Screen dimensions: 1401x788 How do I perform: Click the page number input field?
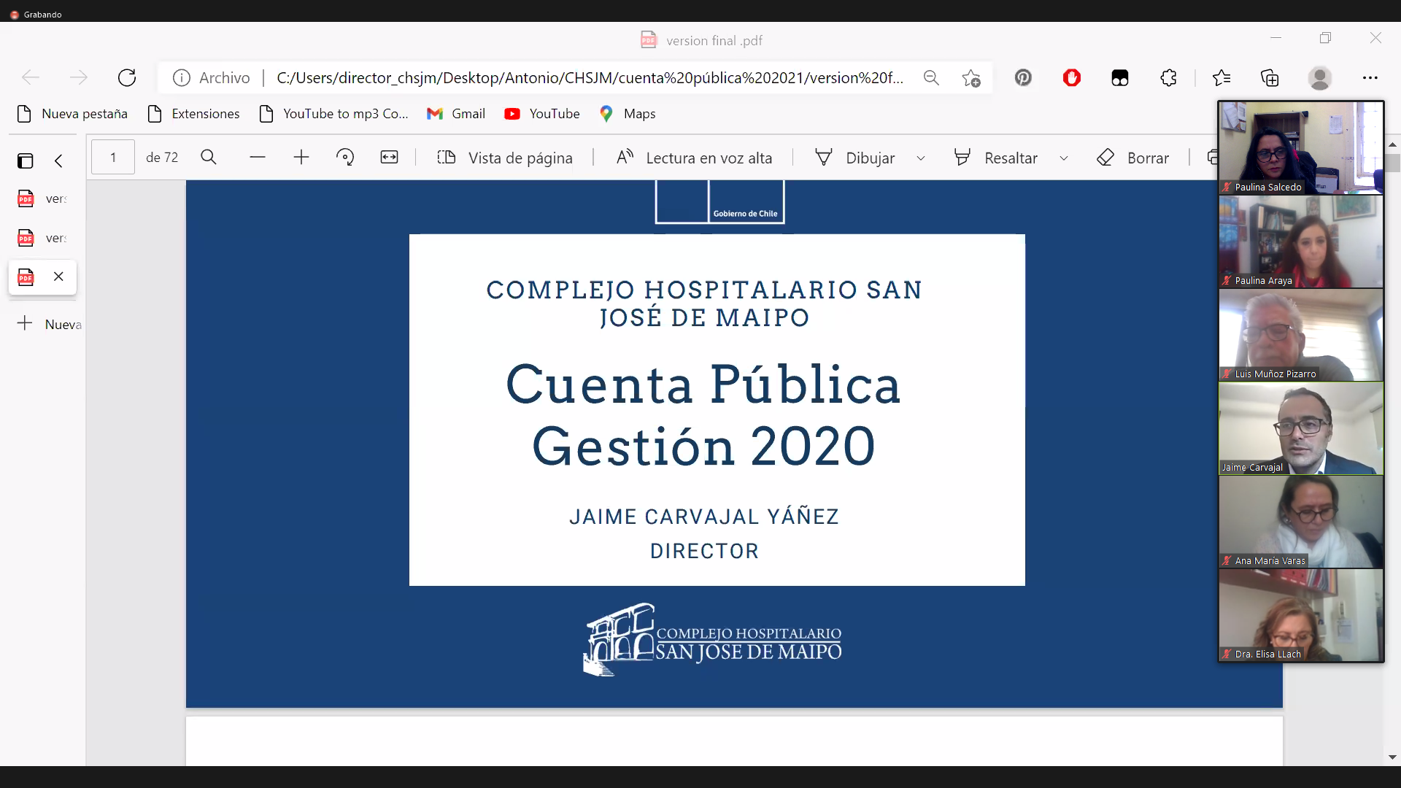click(113, 158)
